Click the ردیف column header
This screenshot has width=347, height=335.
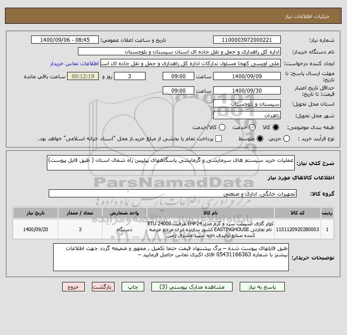pos(327,213)
